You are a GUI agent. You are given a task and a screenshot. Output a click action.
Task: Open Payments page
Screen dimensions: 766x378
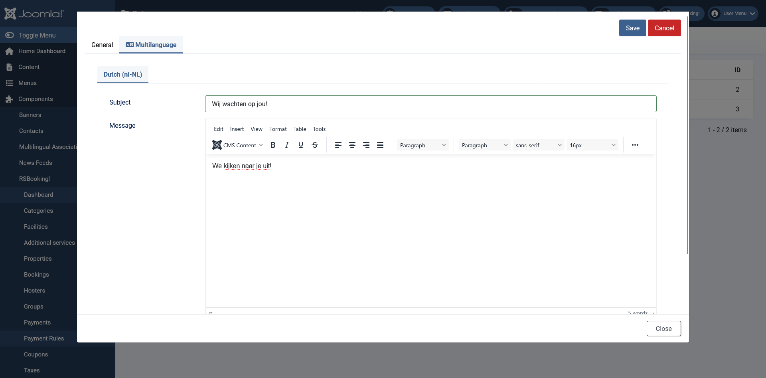click(38, 323)
